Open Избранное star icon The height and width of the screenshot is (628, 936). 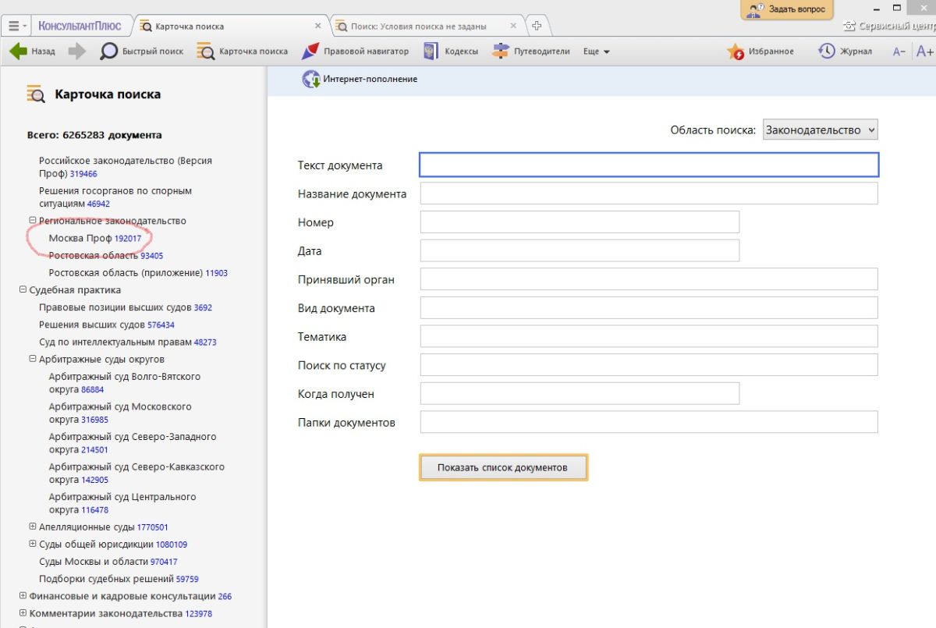736,51
